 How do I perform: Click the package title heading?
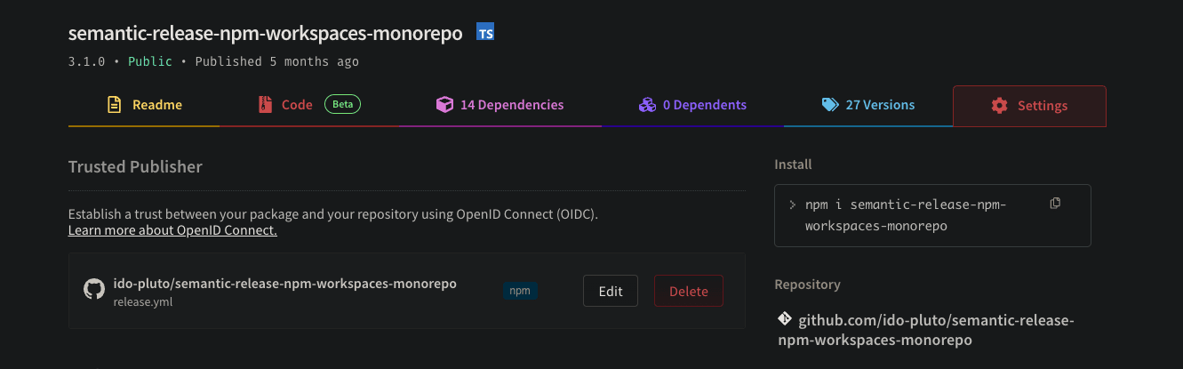click(266, 34)
